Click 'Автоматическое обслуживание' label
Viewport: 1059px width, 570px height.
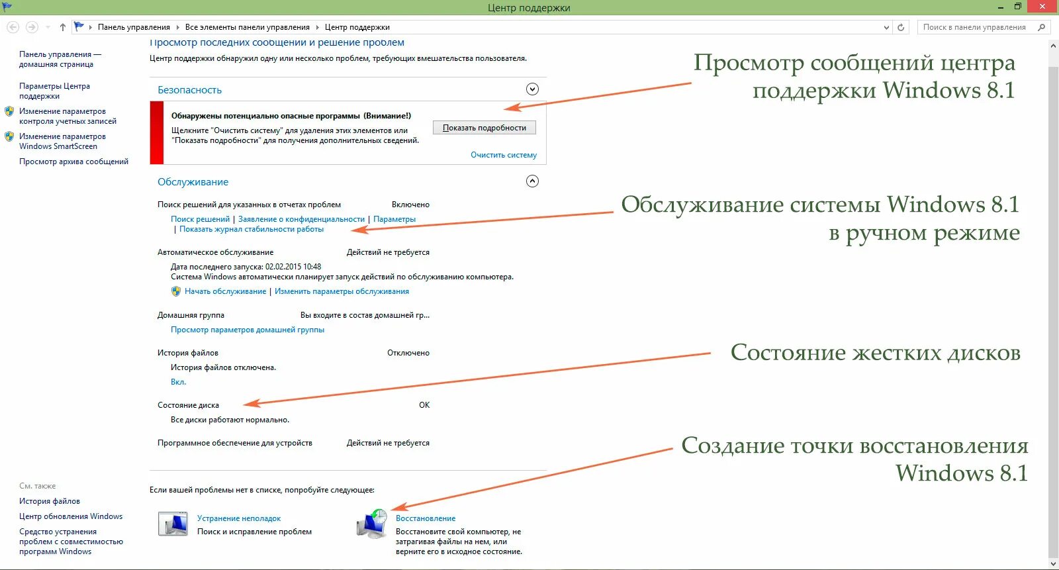click(215, 252)
